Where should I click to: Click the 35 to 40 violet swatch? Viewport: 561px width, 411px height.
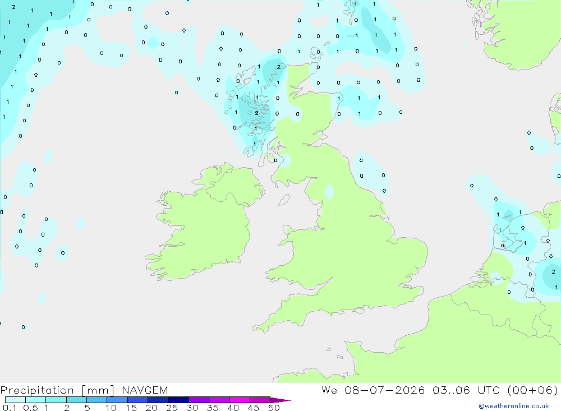coord(219,400)
